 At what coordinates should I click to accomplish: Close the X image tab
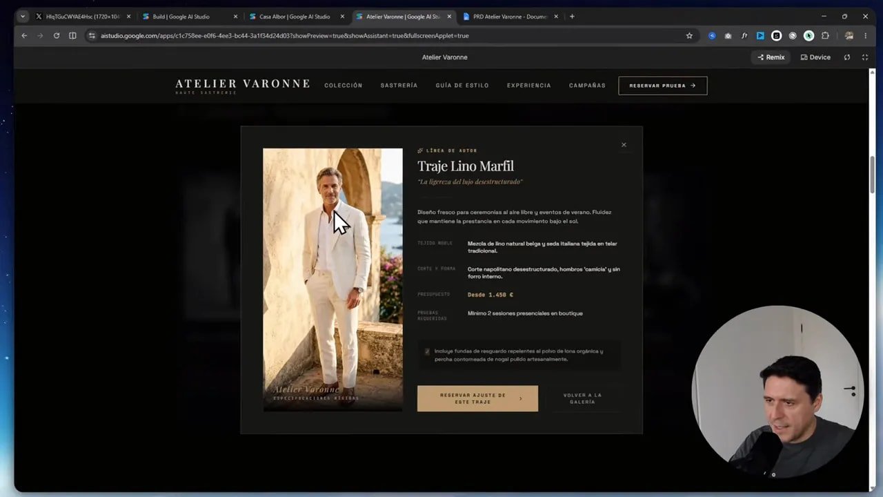tap(128, 17)
